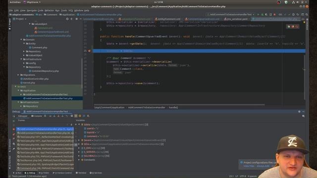Image resolution: width=317 pixels, height=178 pixels.
Task: Hide the Project panel with the minimize icon
Action: (80, 19)
